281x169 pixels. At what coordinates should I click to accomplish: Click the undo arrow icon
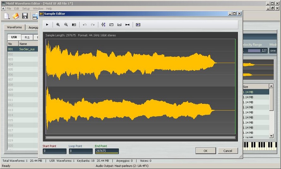pyautogui.click(x=85, y=25)
